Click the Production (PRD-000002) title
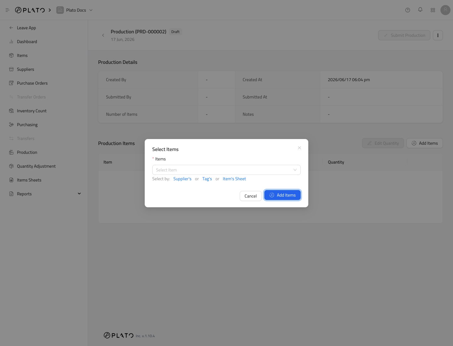This screenshot has height=346, width=453. click(138, 31)
